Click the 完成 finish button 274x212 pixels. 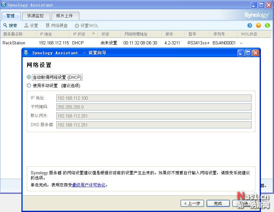tap(218, 203)
